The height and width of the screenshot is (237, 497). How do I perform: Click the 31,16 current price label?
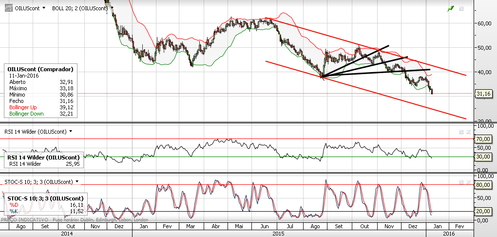(x=483, y=93)
